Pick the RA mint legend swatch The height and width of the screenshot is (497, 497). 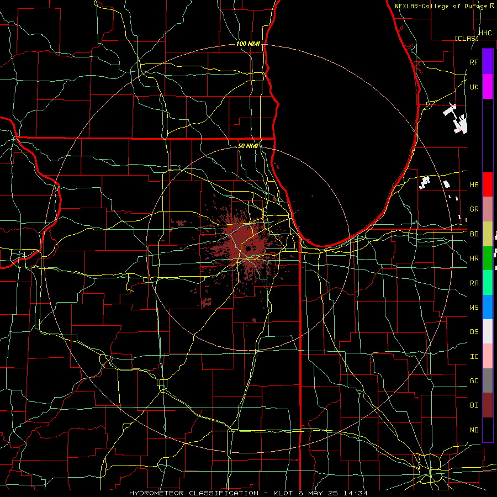tap(488, 283)
